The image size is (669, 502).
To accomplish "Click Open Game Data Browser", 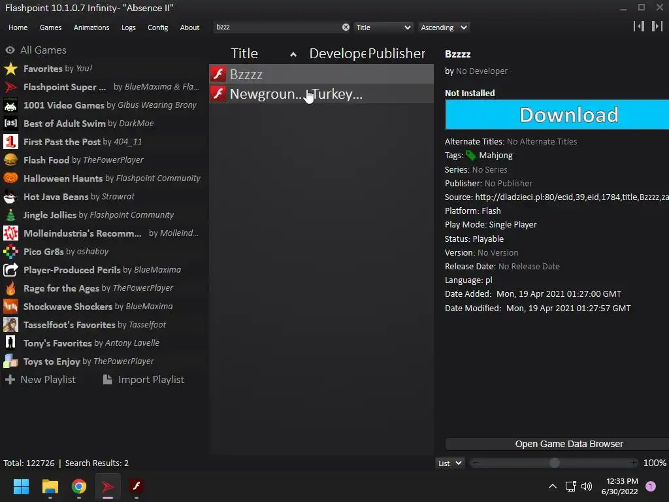I will [x=557, y=444].
